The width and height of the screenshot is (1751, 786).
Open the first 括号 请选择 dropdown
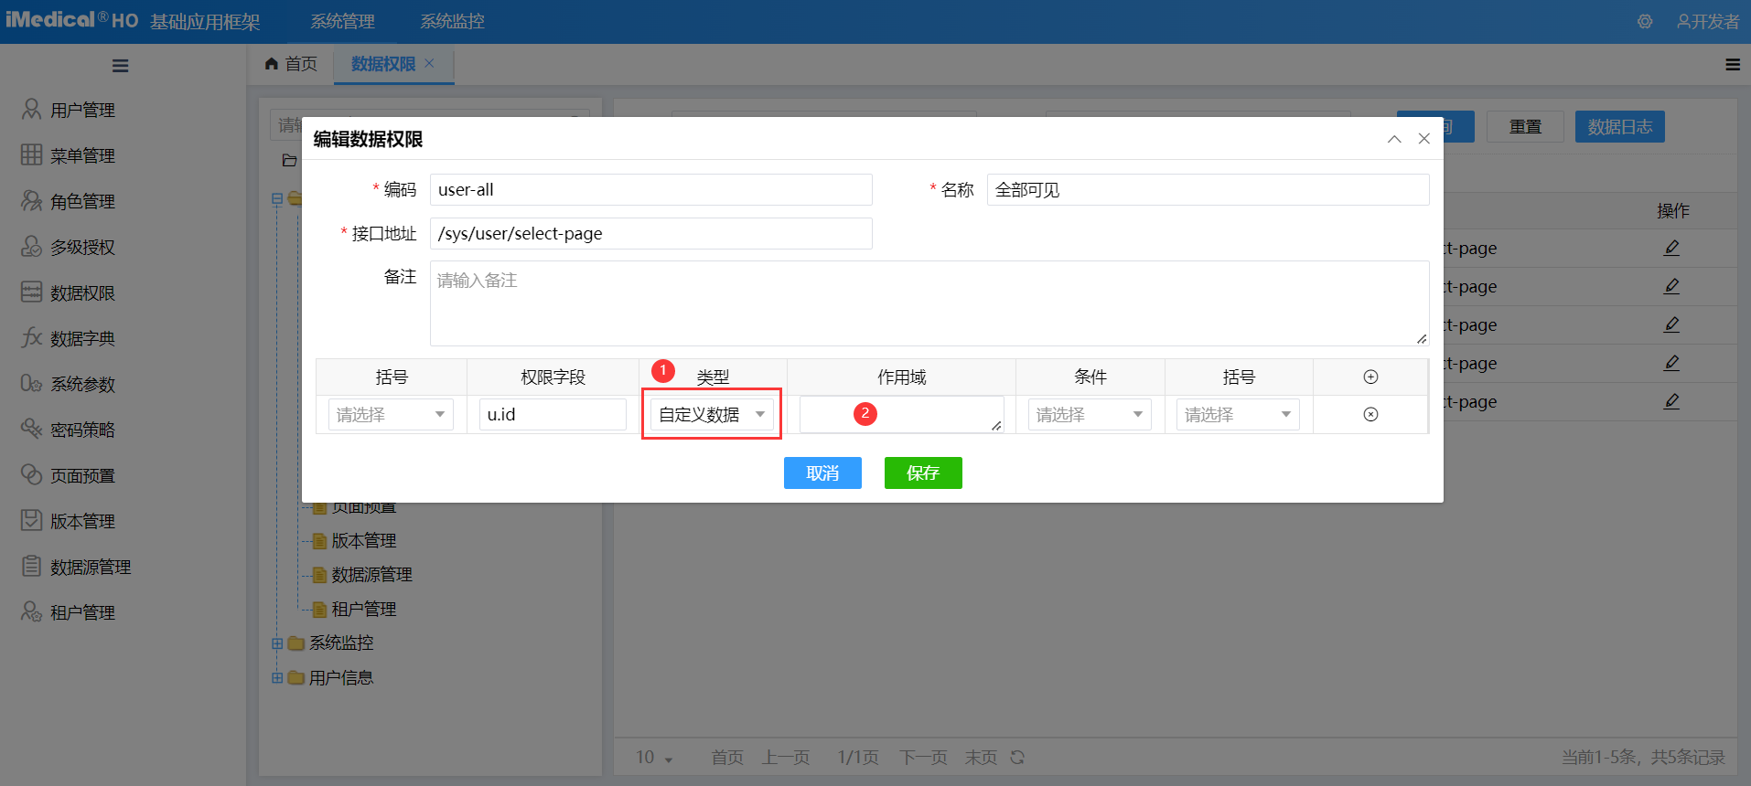(391, 415)
